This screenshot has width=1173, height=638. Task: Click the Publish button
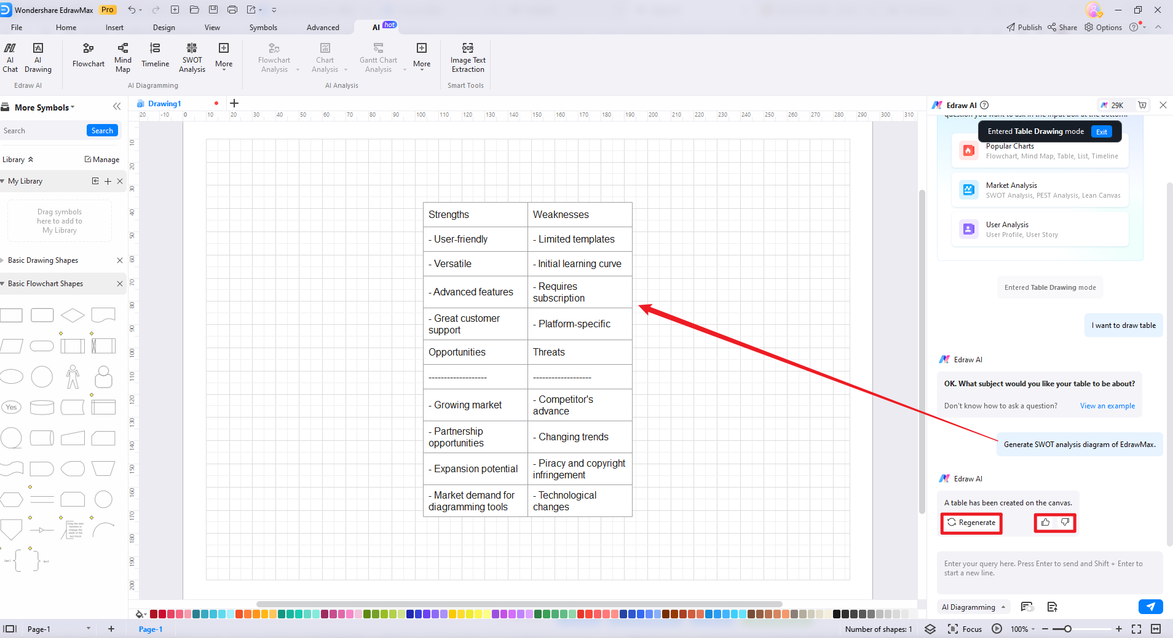(1024, 27)
